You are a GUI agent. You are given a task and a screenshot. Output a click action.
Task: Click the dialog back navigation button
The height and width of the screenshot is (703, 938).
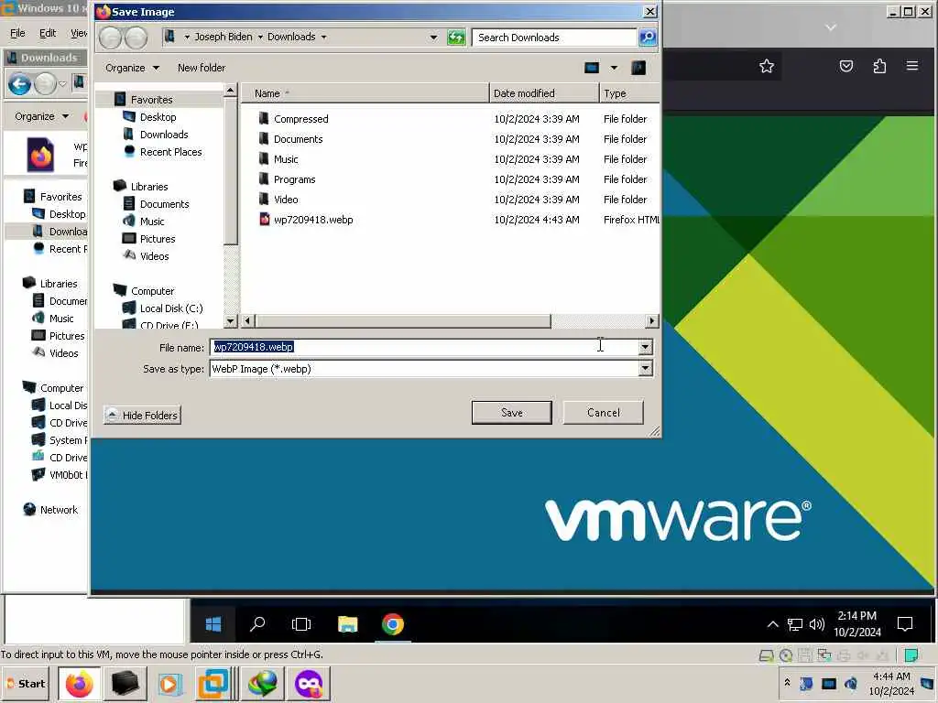click(x=110, y=37)
